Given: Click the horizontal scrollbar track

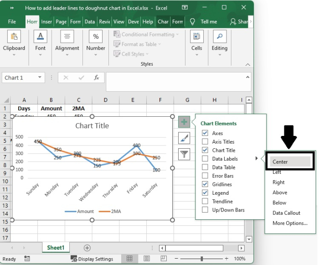Looking at the screenshot, I should click(231, 248).
